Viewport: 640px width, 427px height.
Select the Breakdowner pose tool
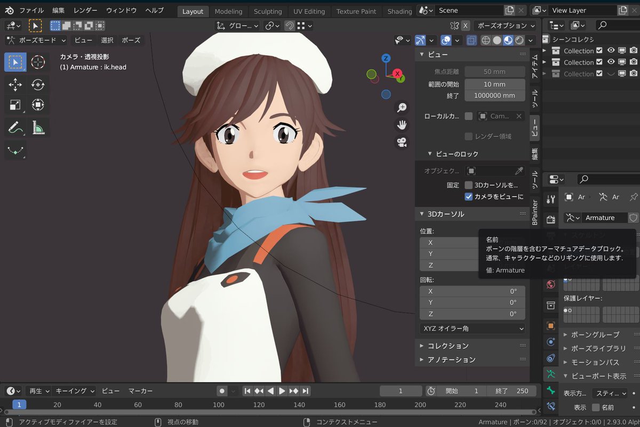coord(15,151)
